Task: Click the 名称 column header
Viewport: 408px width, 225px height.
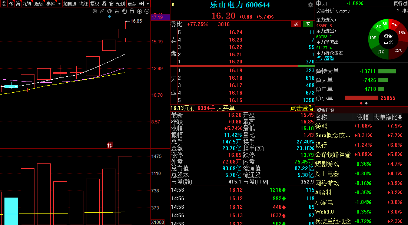Action: [321, 117]
